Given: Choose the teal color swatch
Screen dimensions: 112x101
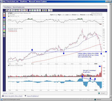Looking at the screenshot, I should pos(4,23).
